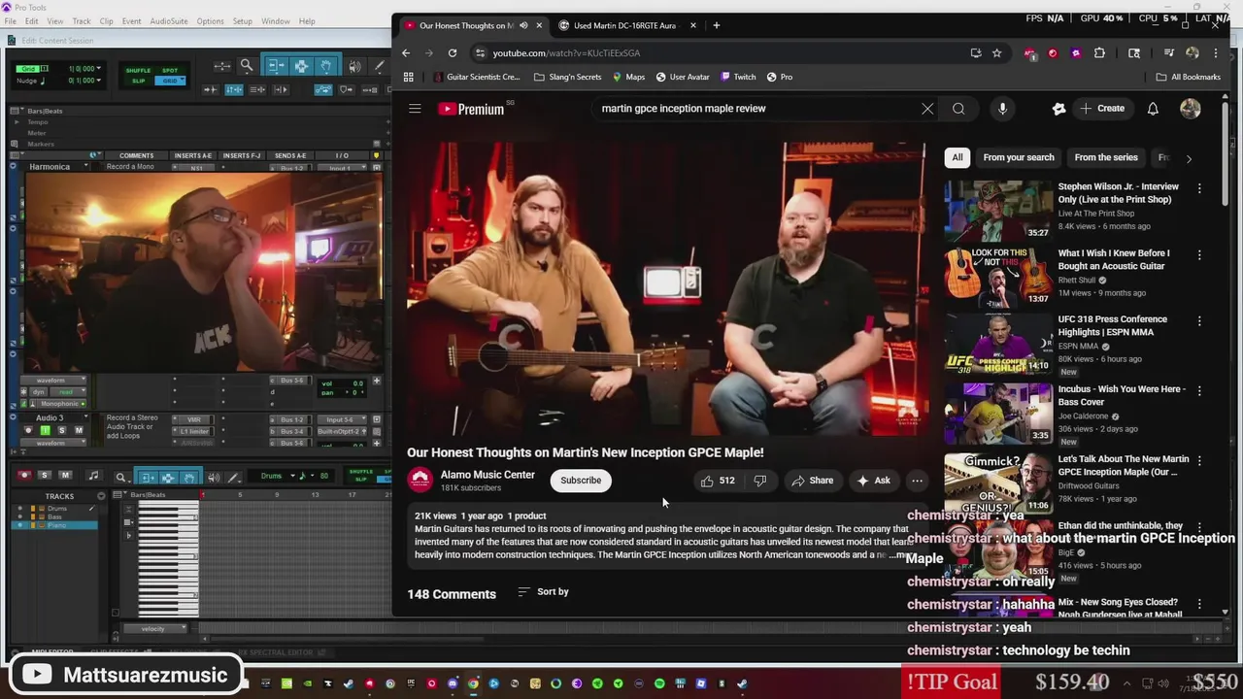Like the video with thumbs up
Viewport: 1243px width, 699px height.
pyautogui.click(x=719, y=481)
